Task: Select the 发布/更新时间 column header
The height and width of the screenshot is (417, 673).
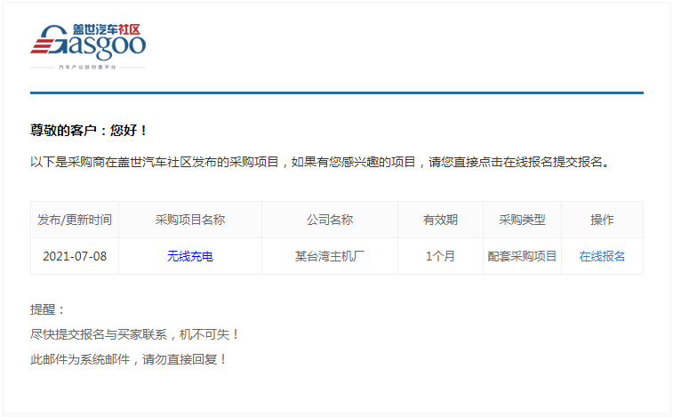Action: [x=75, y=220]
